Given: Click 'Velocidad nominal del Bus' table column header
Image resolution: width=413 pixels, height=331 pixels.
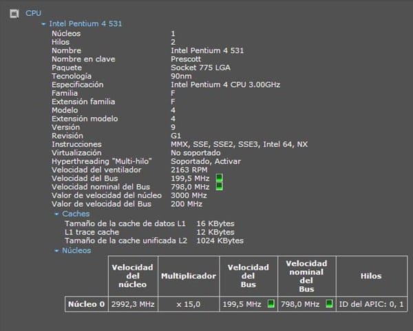Looking at the screenshot, I should [x=306, y=276].
